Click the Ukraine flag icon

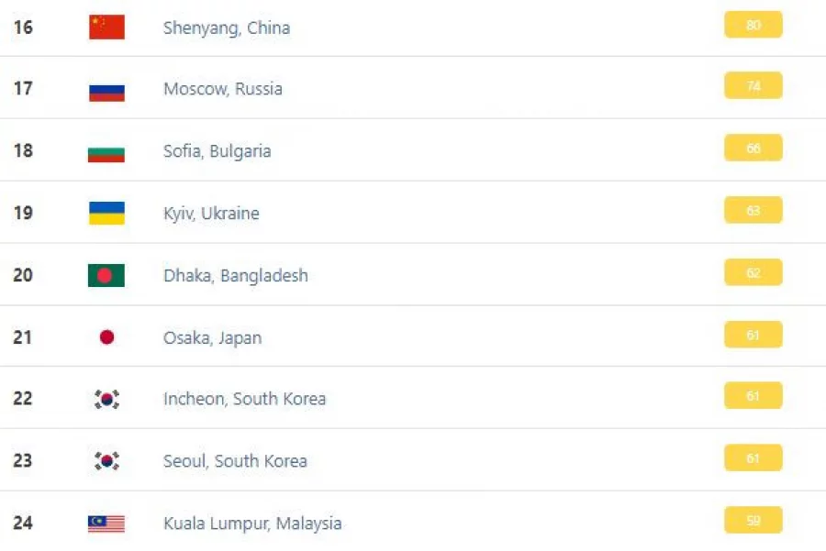107,213
